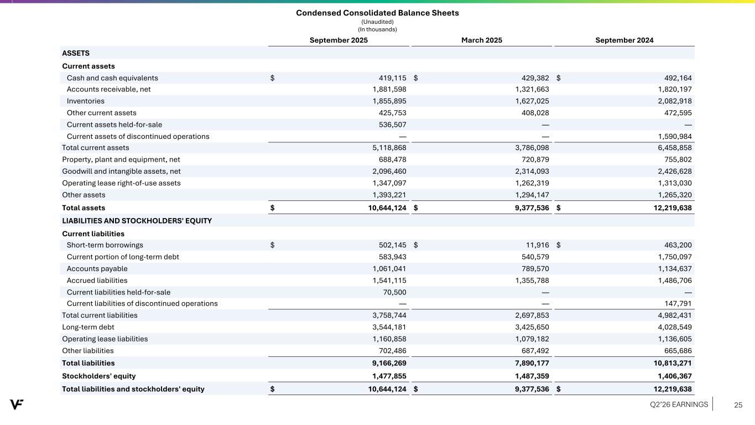Click the Condensed Consolidated Balance Sheets title
Screen dimensions: 755x425
click(x=377, y=13)
